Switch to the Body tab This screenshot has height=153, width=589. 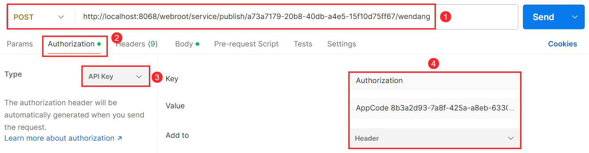[x=187, y=44]
